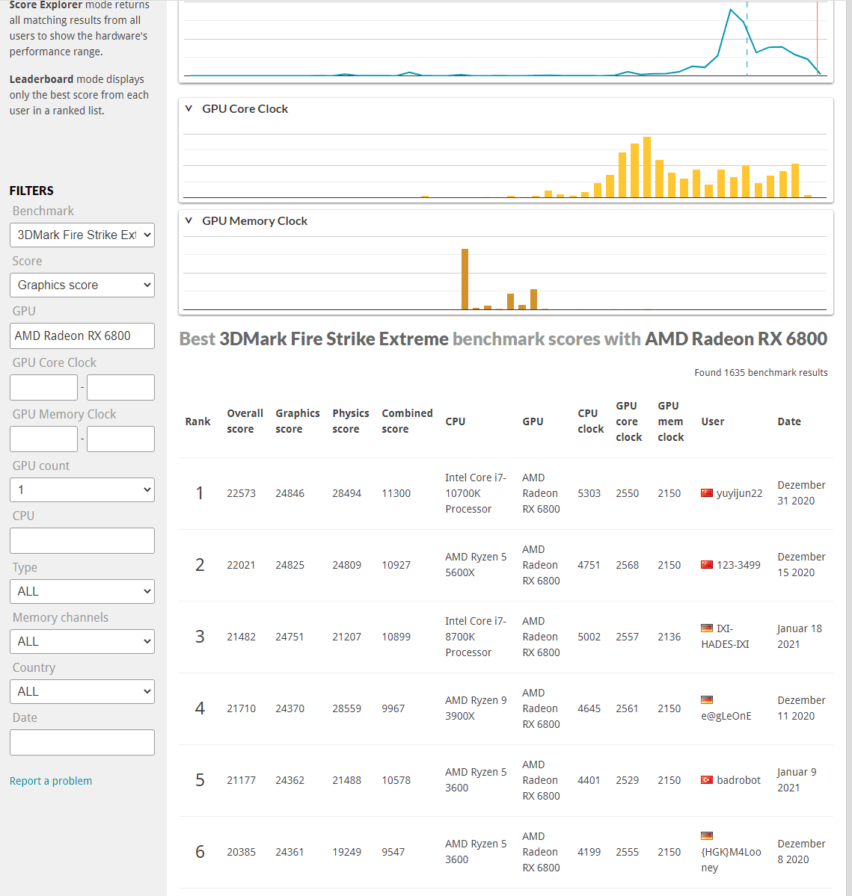Click the German flag next to IXI-HADES-IXI

point(707,628)
